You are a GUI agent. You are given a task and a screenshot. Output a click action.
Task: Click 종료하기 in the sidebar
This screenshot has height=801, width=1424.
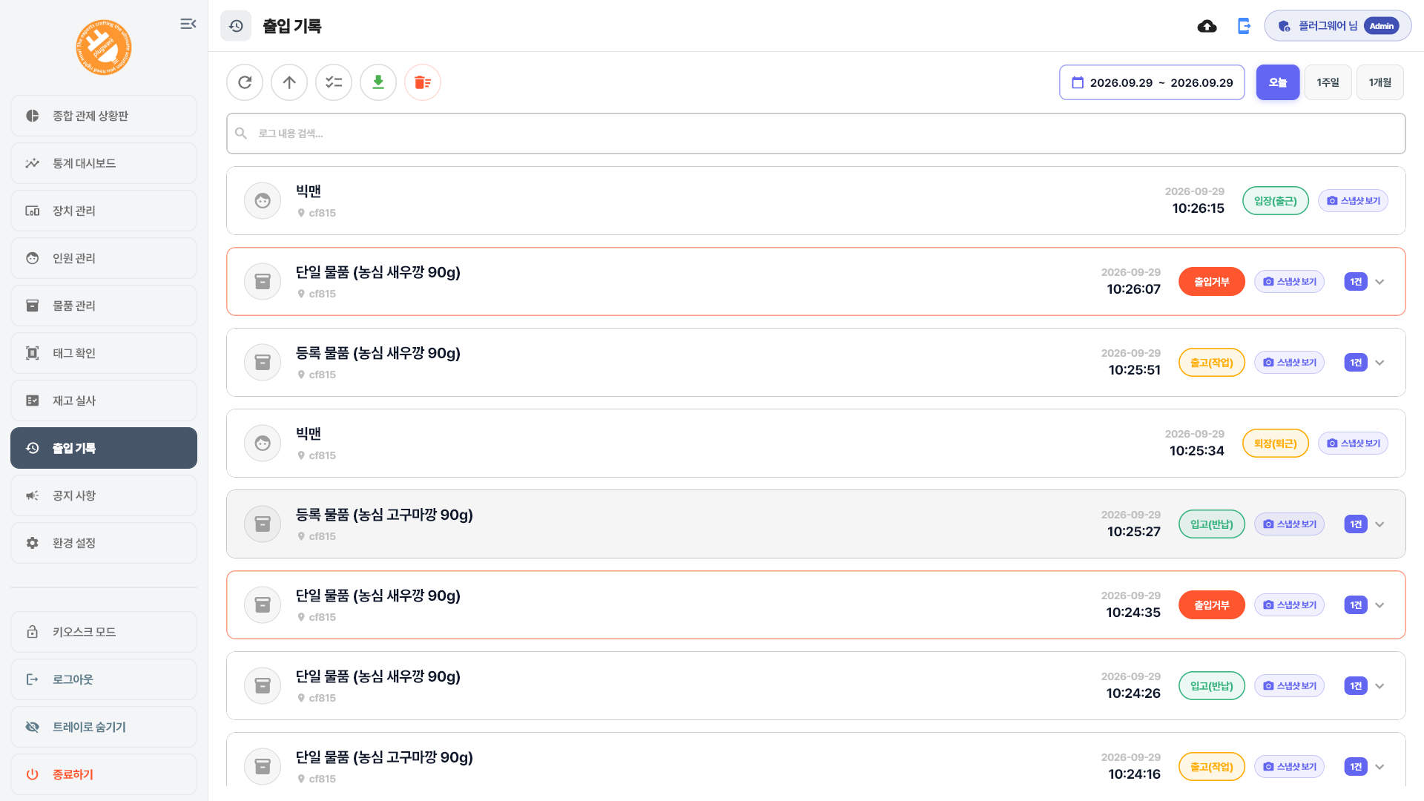click(x=104, y=774)
